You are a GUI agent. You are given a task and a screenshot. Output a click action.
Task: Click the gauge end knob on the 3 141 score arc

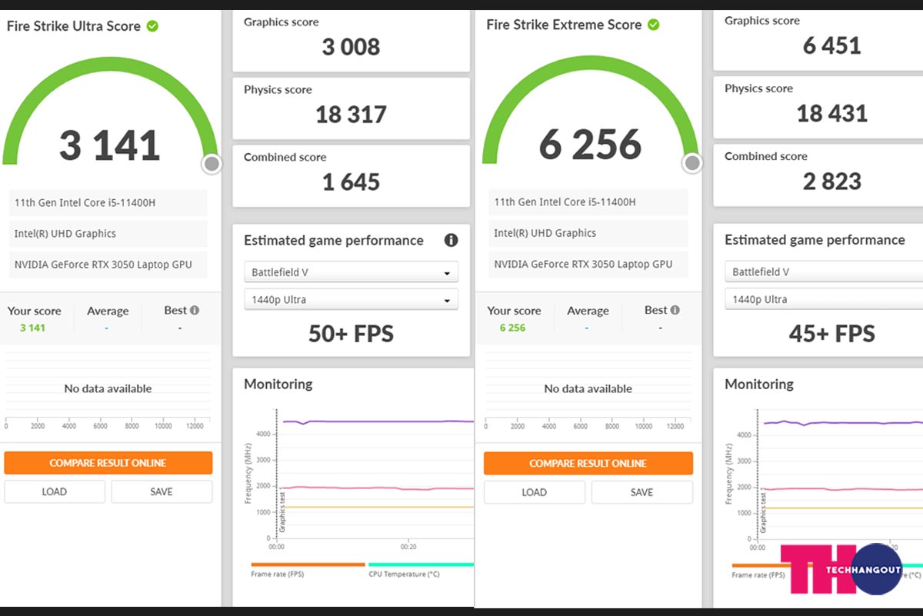click(212, 164)
